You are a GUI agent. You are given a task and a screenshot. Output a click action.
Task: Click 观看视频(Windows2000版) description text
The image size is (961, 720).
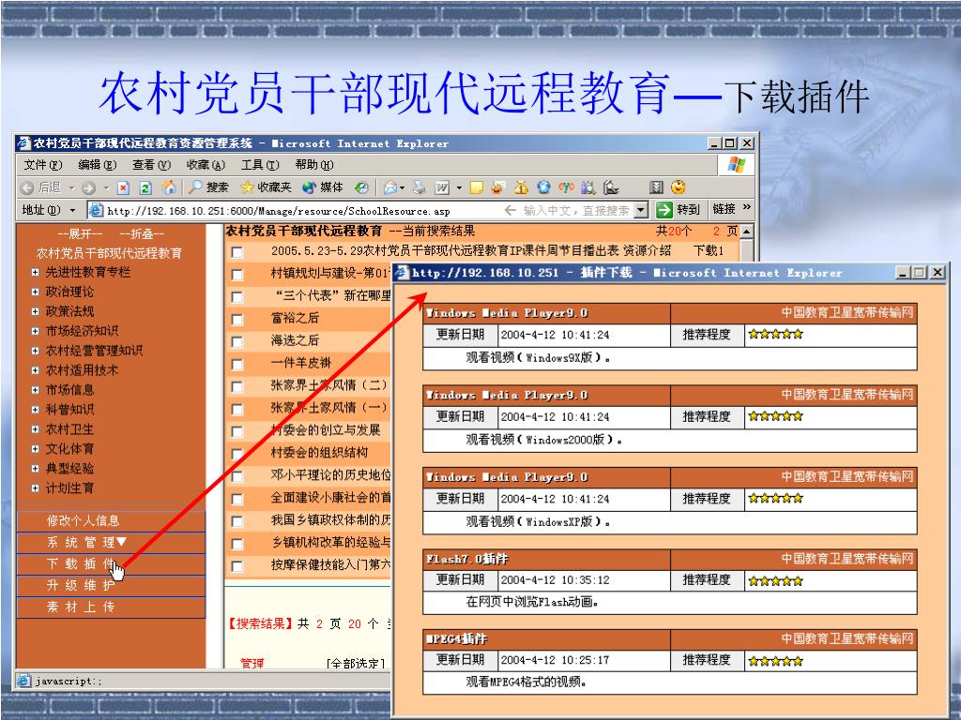543,440
